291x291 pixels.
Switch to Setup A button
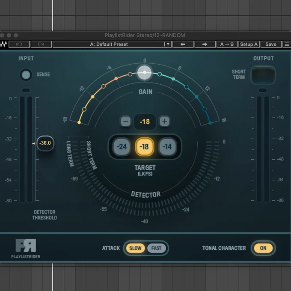249,44
